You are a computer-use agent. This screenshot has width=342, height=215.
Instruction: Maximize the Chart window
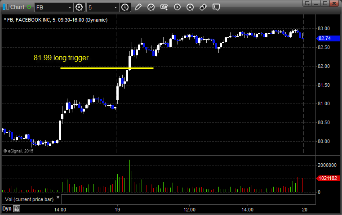coord(325,3)
